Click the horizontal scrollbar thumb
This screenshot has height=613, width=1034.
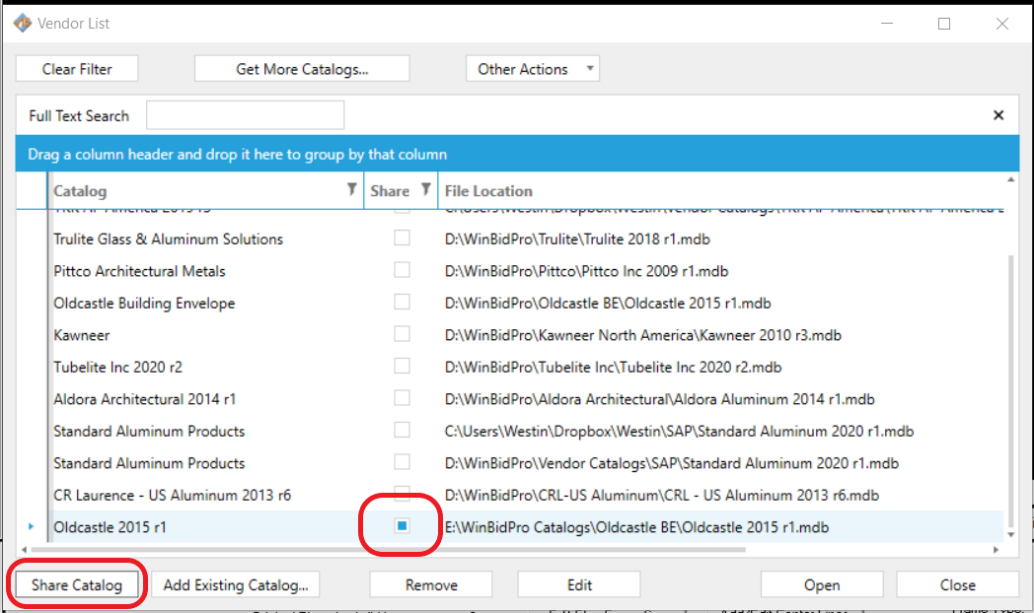389,549
